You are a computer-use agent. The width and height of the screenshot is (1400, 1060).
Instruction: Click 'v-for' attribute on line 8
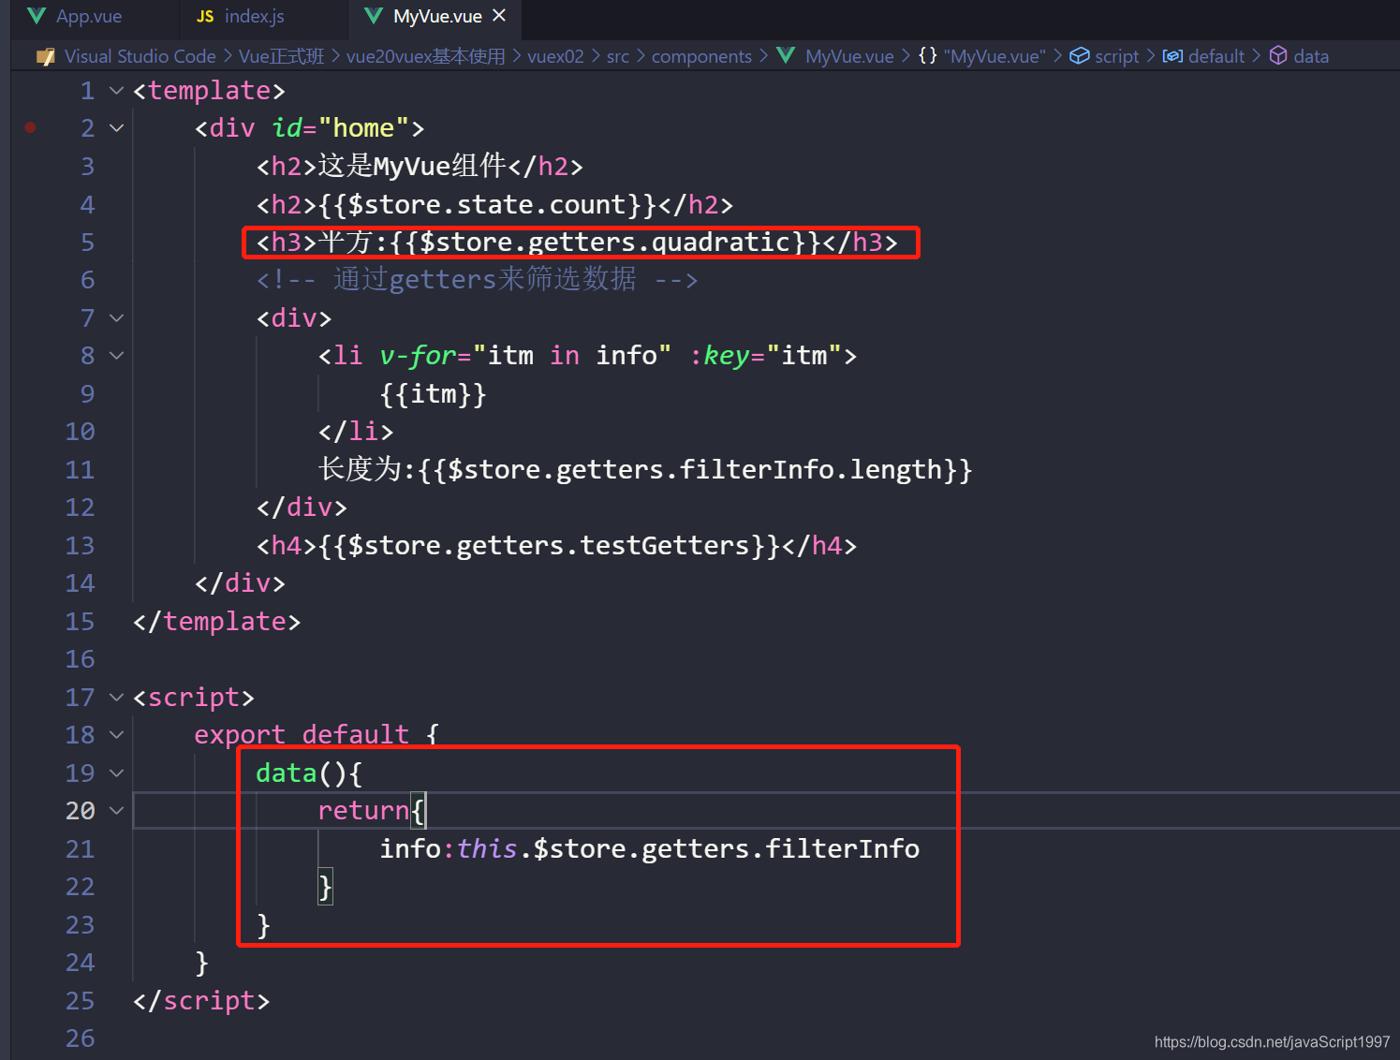pyautogui.click(x=418, y=356)
